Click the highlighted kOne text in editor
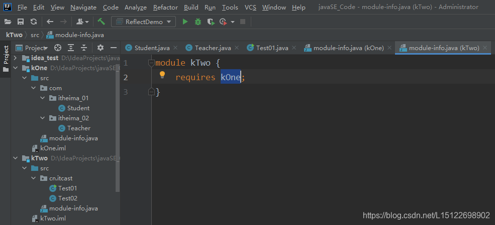This screenshot has width=495, height=225. (231, 77)
